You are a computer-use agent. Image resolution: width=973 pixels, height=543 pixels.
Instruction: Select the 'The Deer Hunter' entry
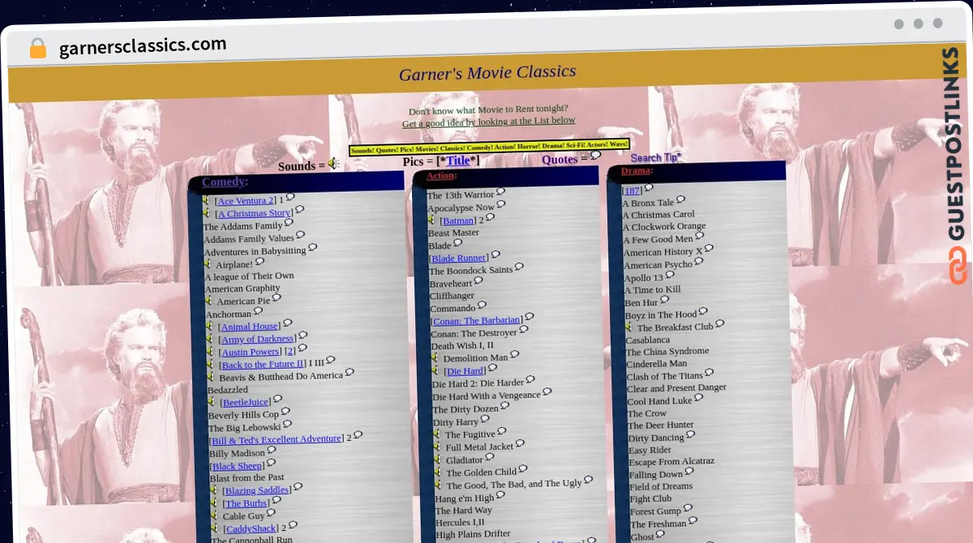click(x=660, y=425)
